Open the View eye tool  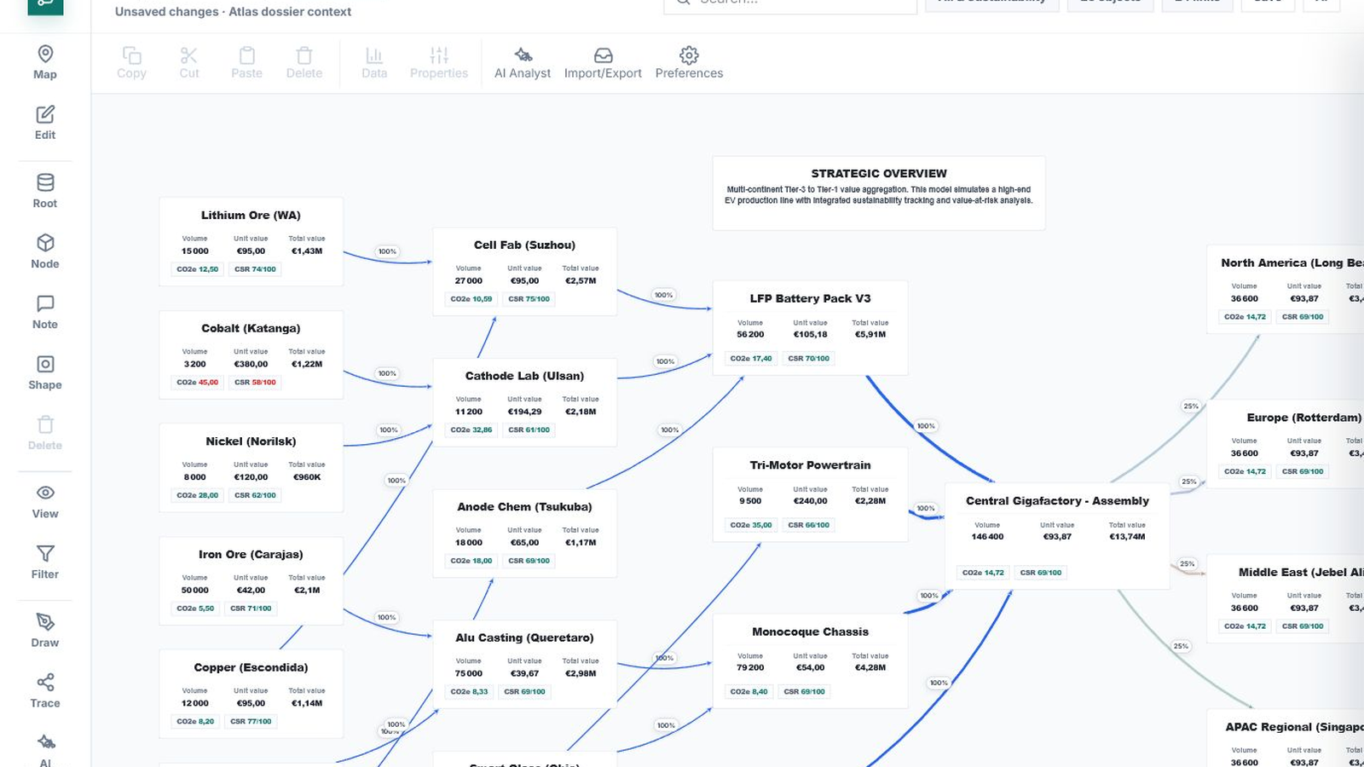pyautogui.click(x=45, y=501)
